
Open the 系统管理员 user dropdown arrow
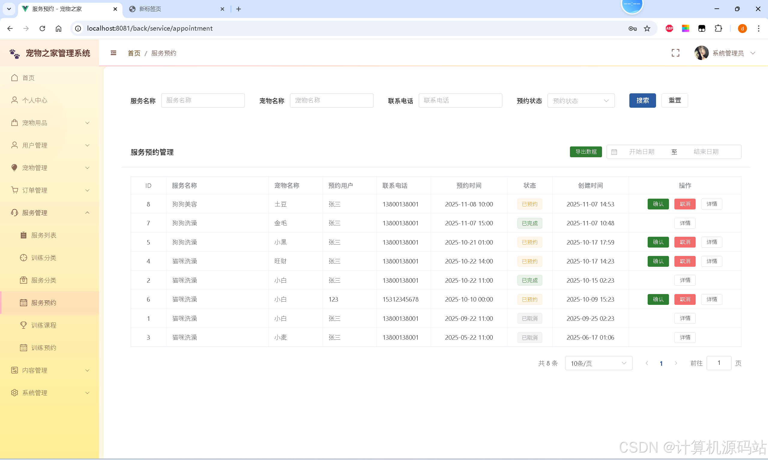[x=753, y=53]
